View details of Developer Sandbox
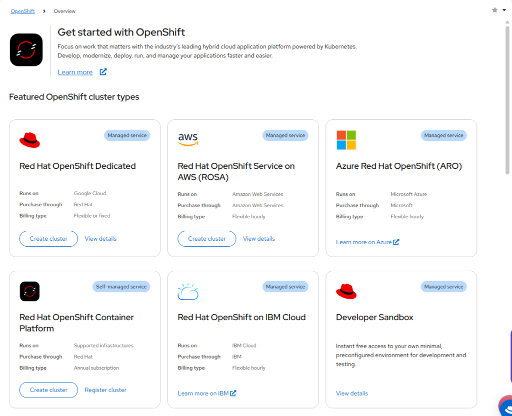The width and height of the screenshot is (512, 416). point(352,394)
